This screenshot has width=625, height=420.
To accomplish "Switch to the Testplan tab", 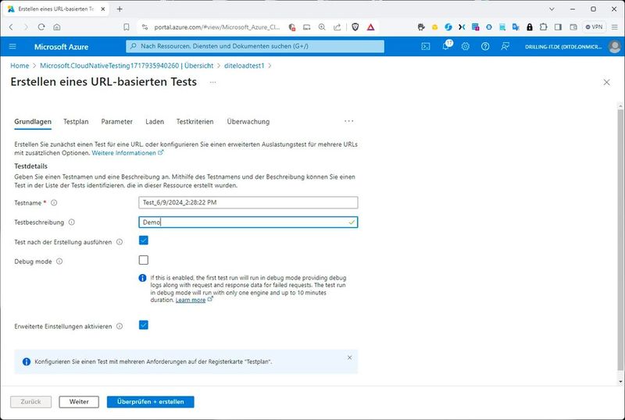I will pos(76,122).
